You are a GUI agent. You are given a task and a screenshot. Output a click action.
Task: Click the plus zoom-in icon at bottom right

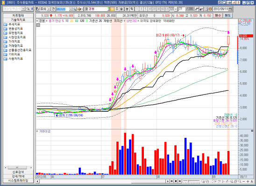(x=248, y=181)
